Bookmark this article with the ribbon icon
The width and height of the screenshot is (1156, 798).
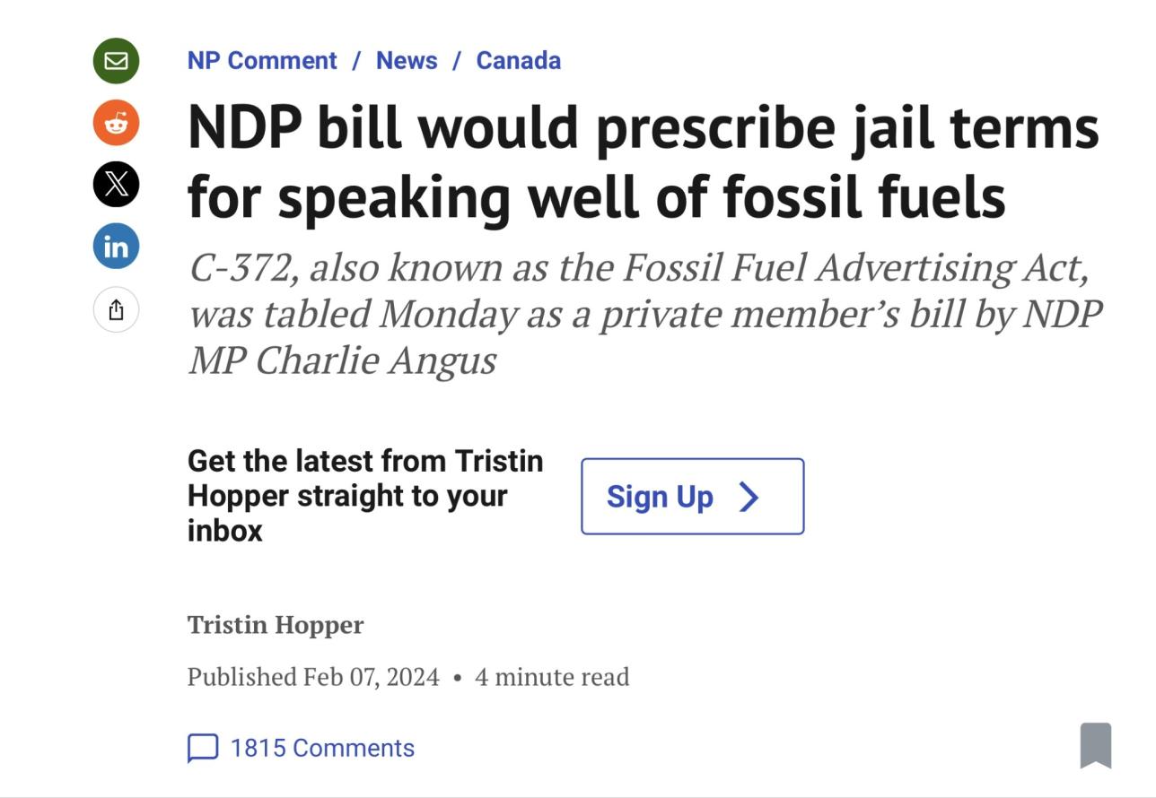click(1095, 745)
